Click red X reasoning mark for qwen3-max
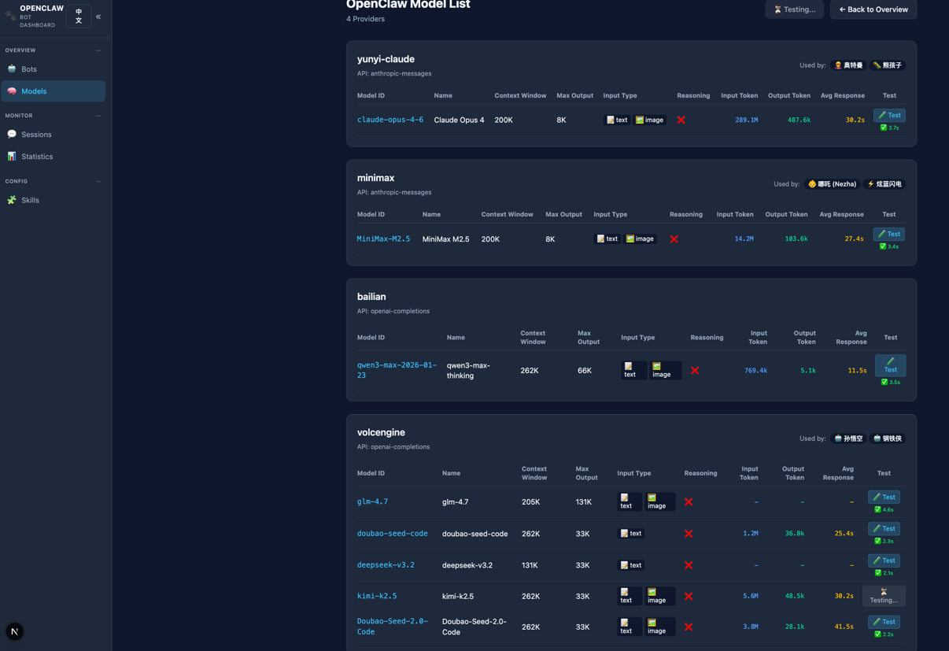 (695, 370)
